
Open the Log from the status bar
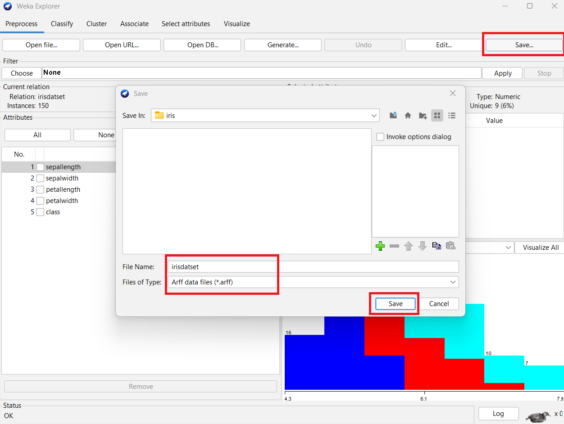tap(498, 414)
